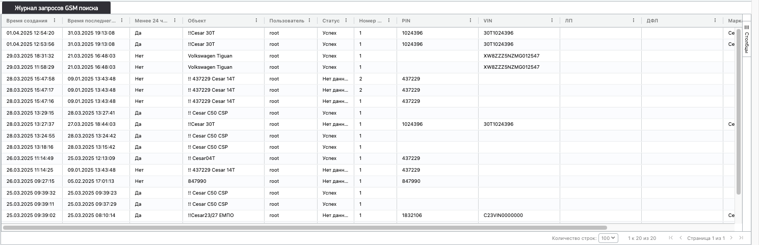Viewport: 759px width, 245px height.
Task: Click '1 к 20 из 20' row count text
Action: [642, 238]
